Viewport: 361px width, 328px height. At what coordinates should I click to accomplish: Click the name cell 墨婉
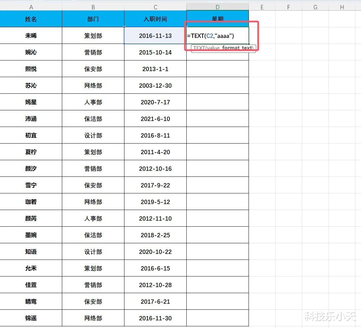(31, 235)
